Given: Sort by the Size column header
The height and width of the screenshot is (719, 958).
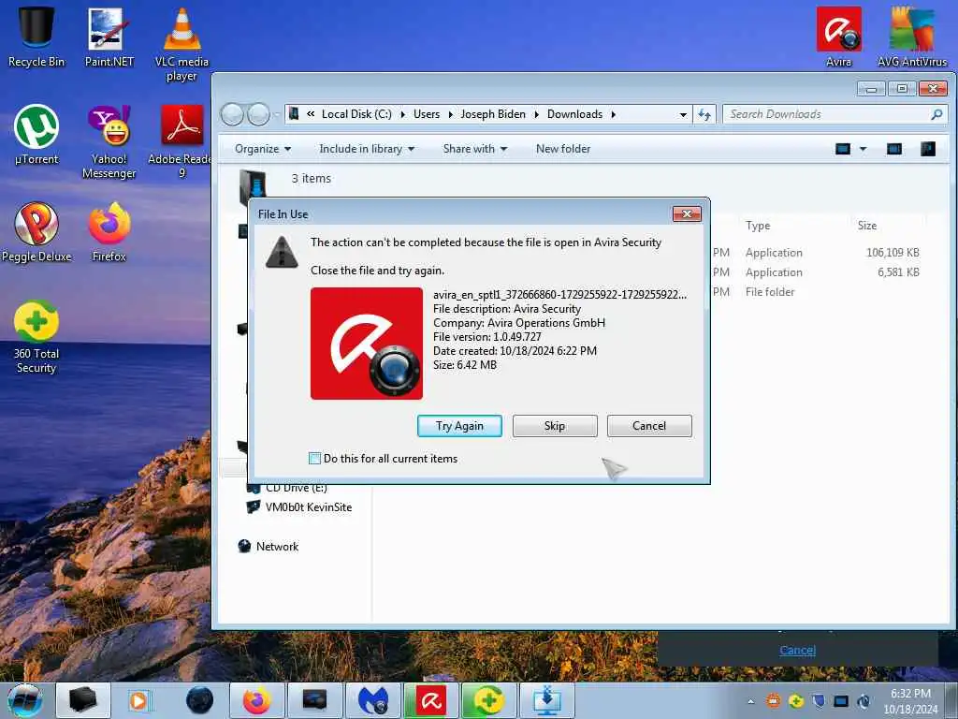Looking at the screenshot, I should [x=866, y=226].
